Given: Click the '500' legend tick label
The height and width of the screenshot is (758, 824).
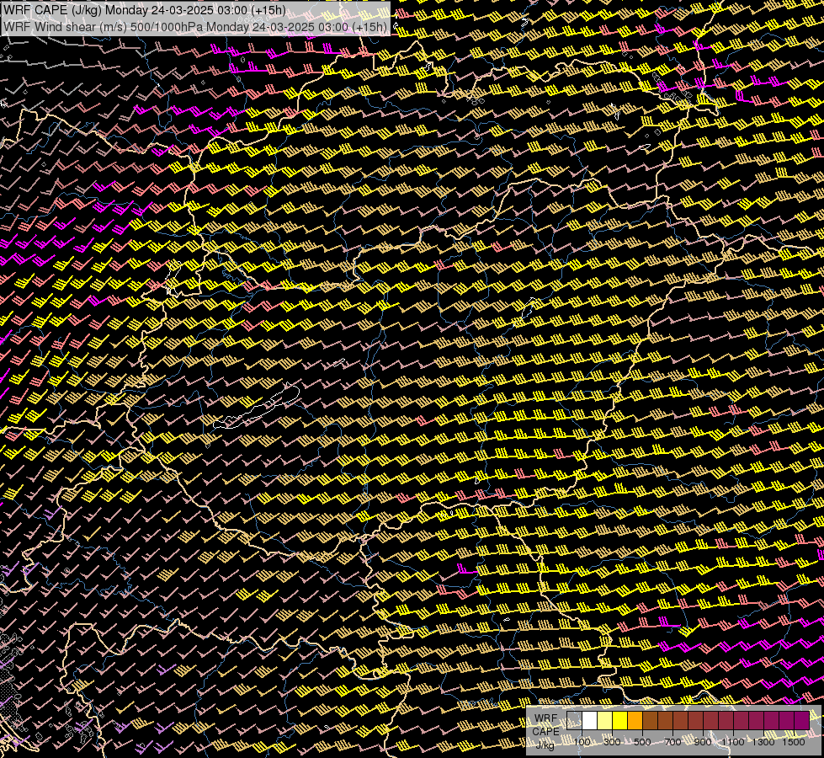Looking at the screenshot, I should pyautogui.click(x=642, y=742).
